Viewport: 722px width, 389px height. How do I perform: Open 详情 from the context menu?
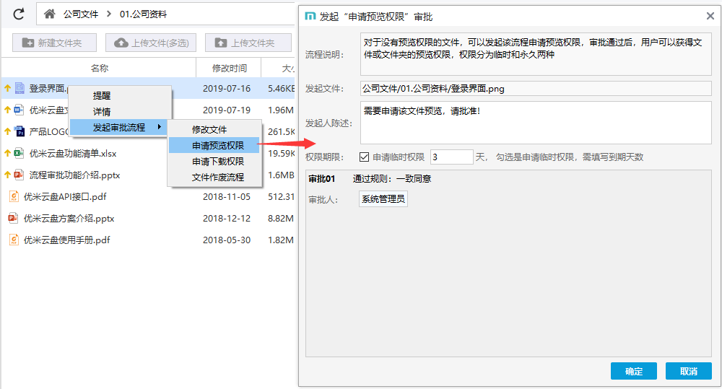pos(102,112)
